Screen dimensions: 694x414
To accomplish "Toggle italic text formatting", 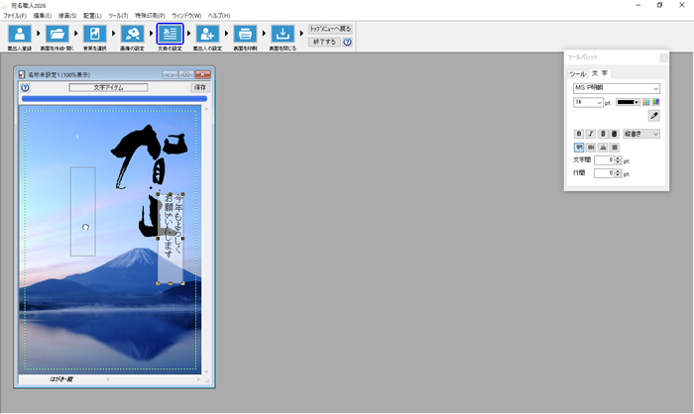I will (x=591, y=134).
